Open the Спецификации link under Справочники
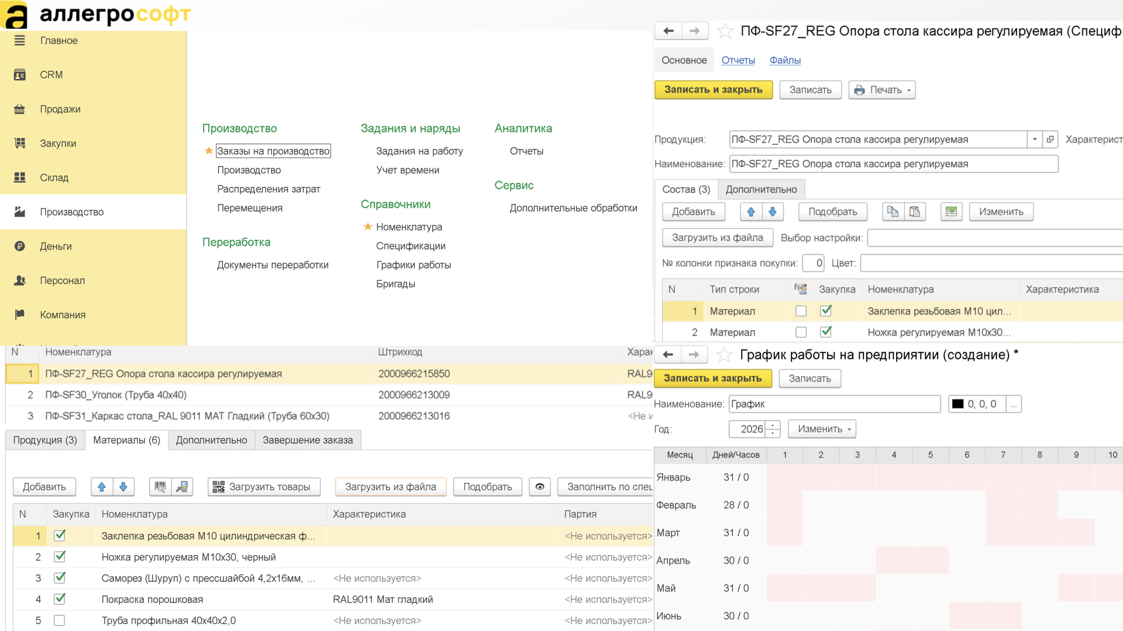 point(411,246)
